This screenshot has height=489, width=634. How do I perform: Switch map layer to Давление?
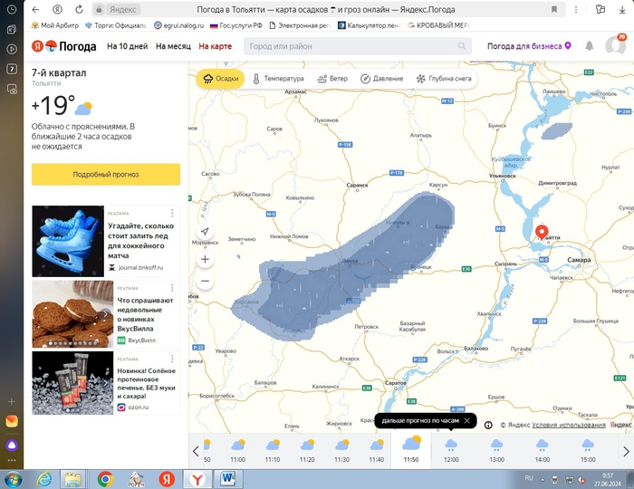(x=381, y=79)
